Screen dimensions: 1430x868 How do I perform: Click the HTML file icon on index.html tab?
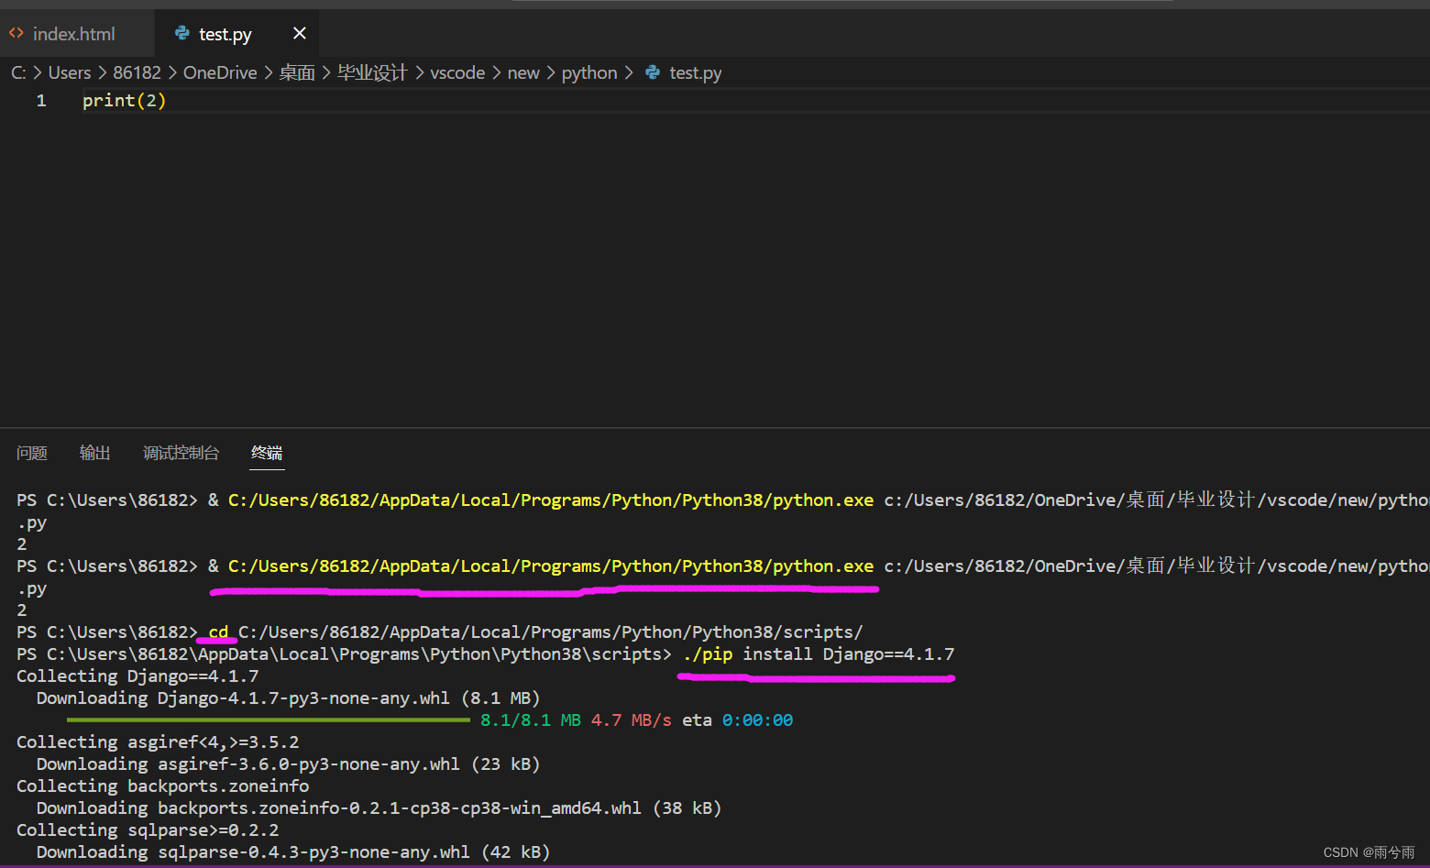click(16, 34)
